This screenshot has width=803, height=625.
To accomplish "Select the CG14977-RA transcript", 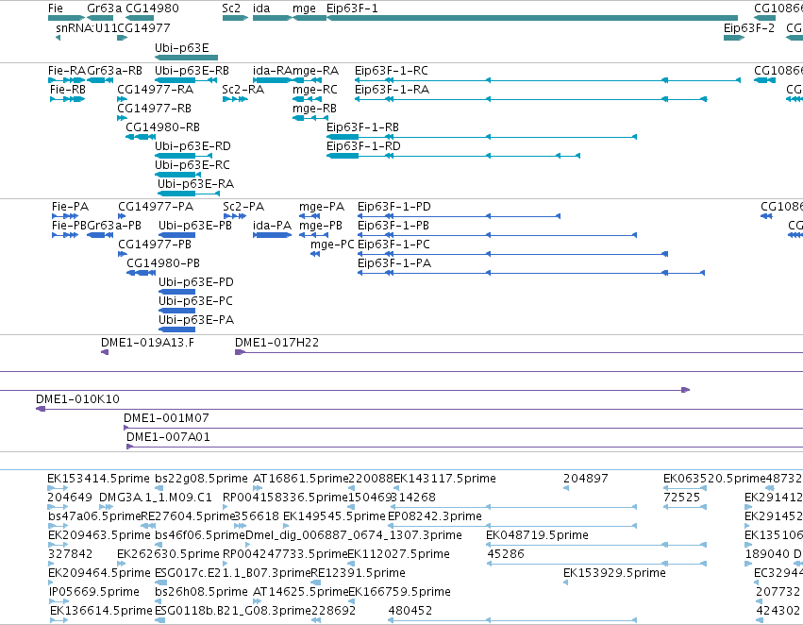I will pyautogui.click(x=123, y=99).
